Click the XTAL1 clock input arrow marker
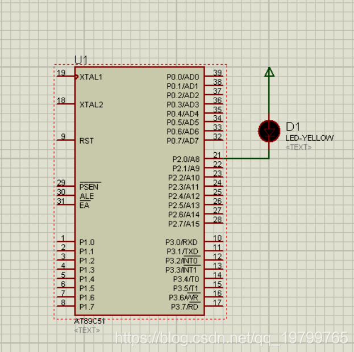Image resolution: width=354 pixels, height=352 pixels. tap(77, 77)
